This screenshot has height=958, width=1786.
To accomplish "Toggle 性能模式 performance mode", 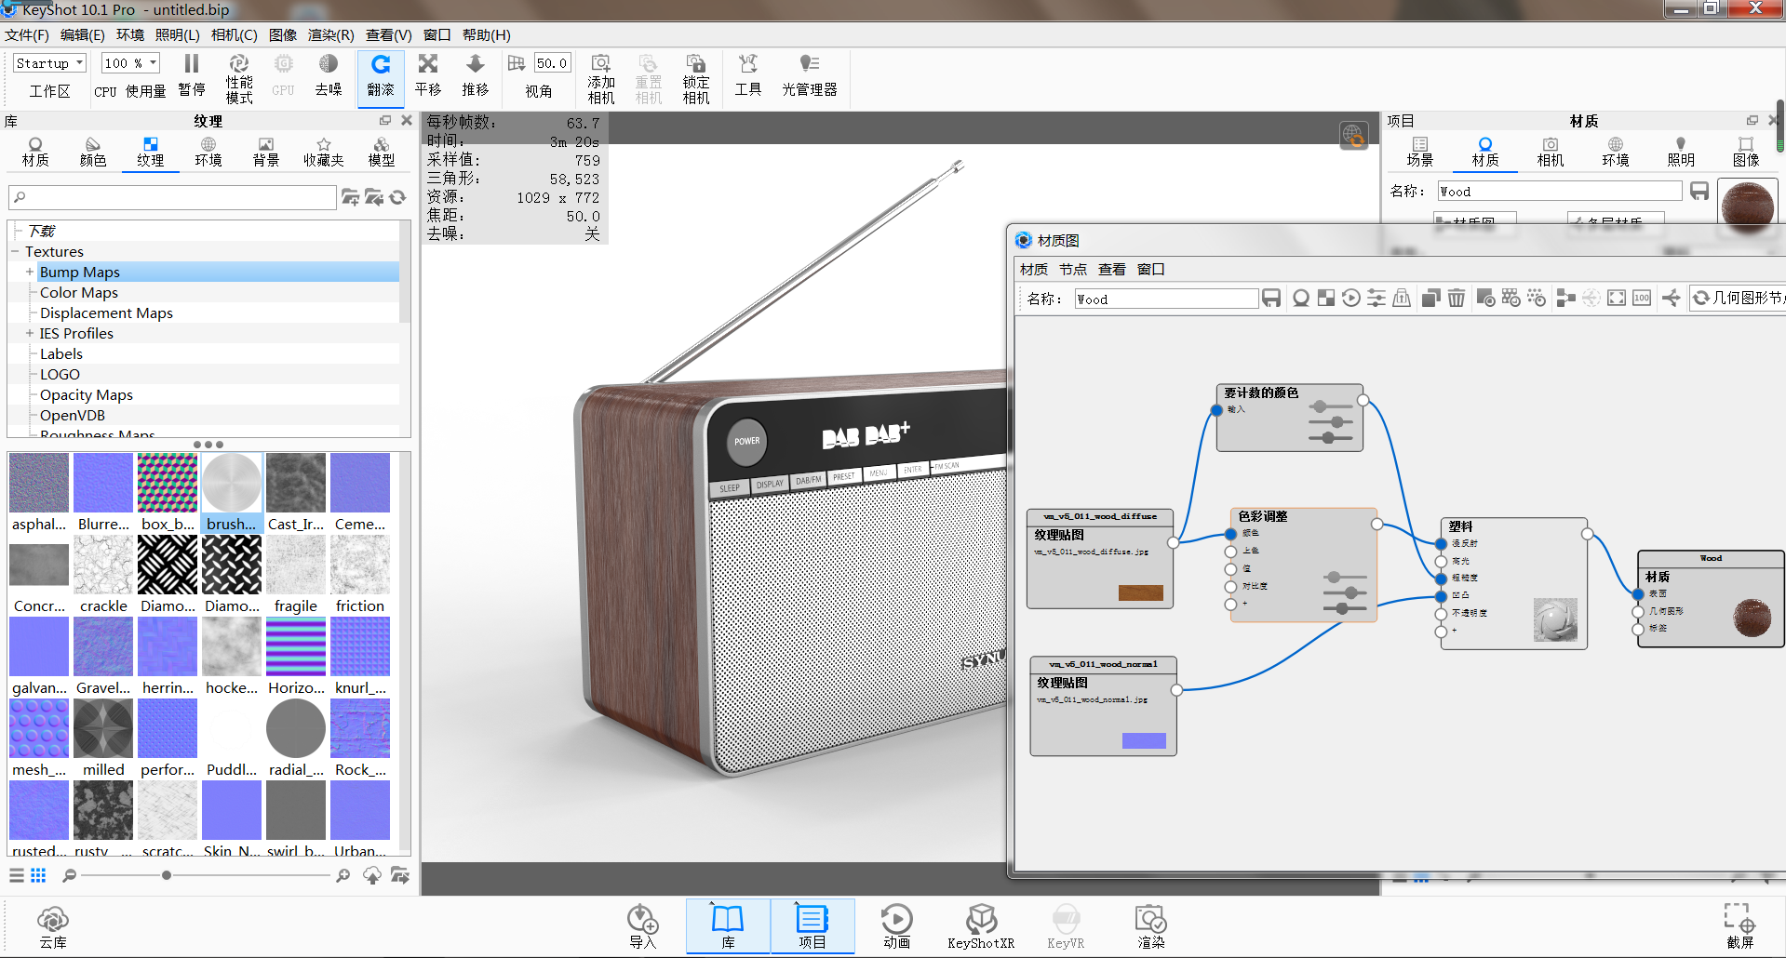I will click(x=239, y=78).
